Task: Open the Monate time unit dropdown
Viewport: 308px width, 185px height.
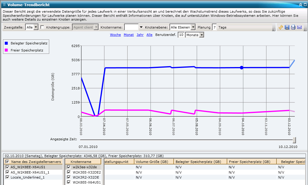Action: [x=202, y=35]
